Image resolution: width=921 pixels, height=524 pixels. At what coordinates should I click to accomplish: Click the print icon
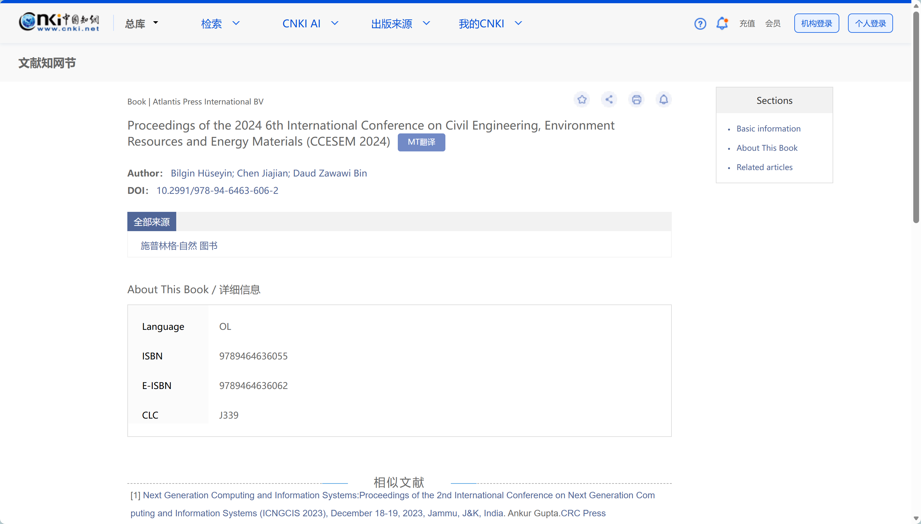(x=636, y=99)
